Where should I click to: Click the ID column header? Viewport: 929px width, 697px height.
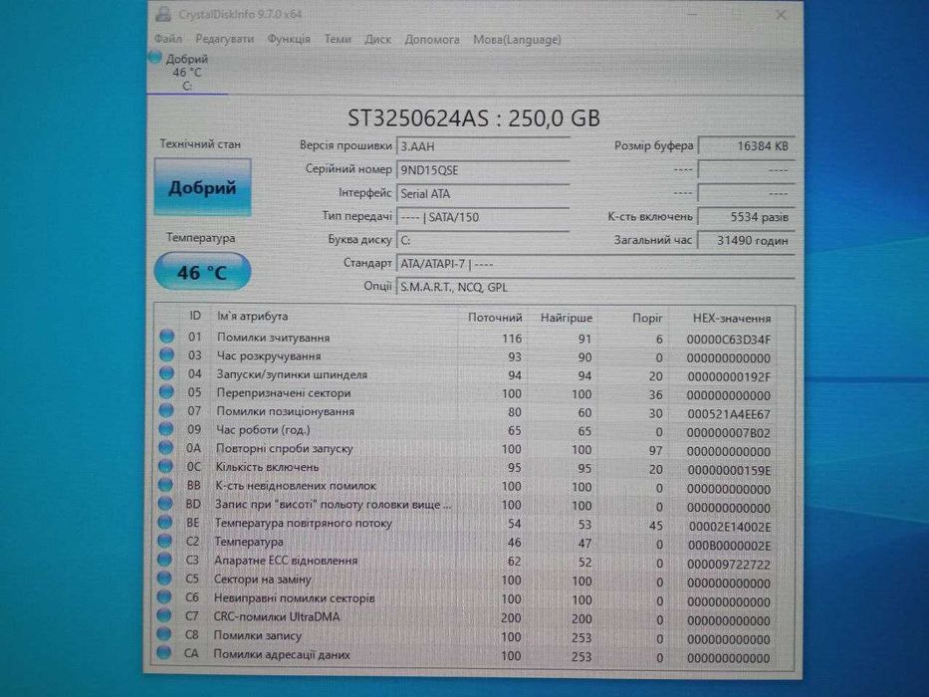coord(195,316)
